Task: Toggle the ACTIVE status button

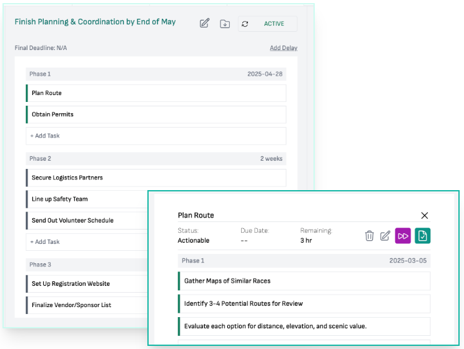Action: coord(274,24)
